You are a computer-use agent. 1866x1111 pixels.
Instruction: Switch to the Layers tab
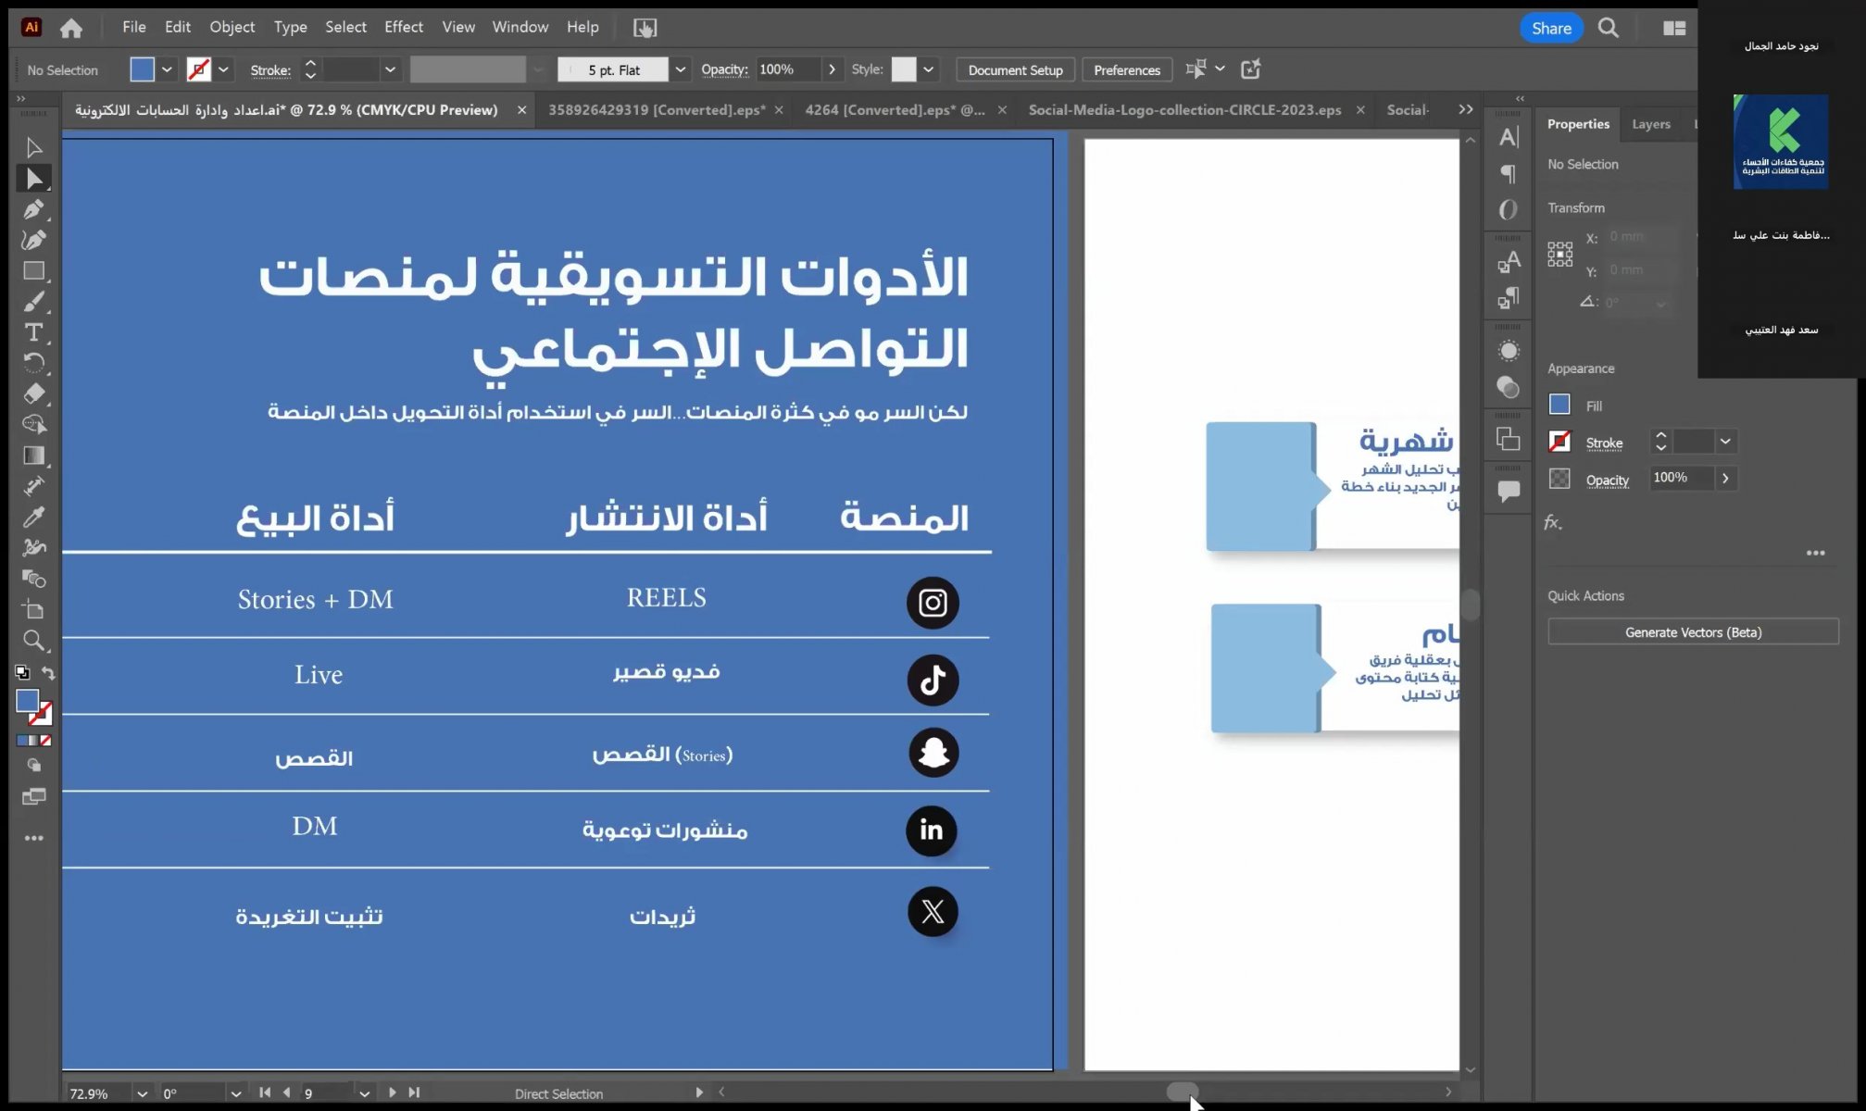pyautogui.click(x=1650, y=124)
